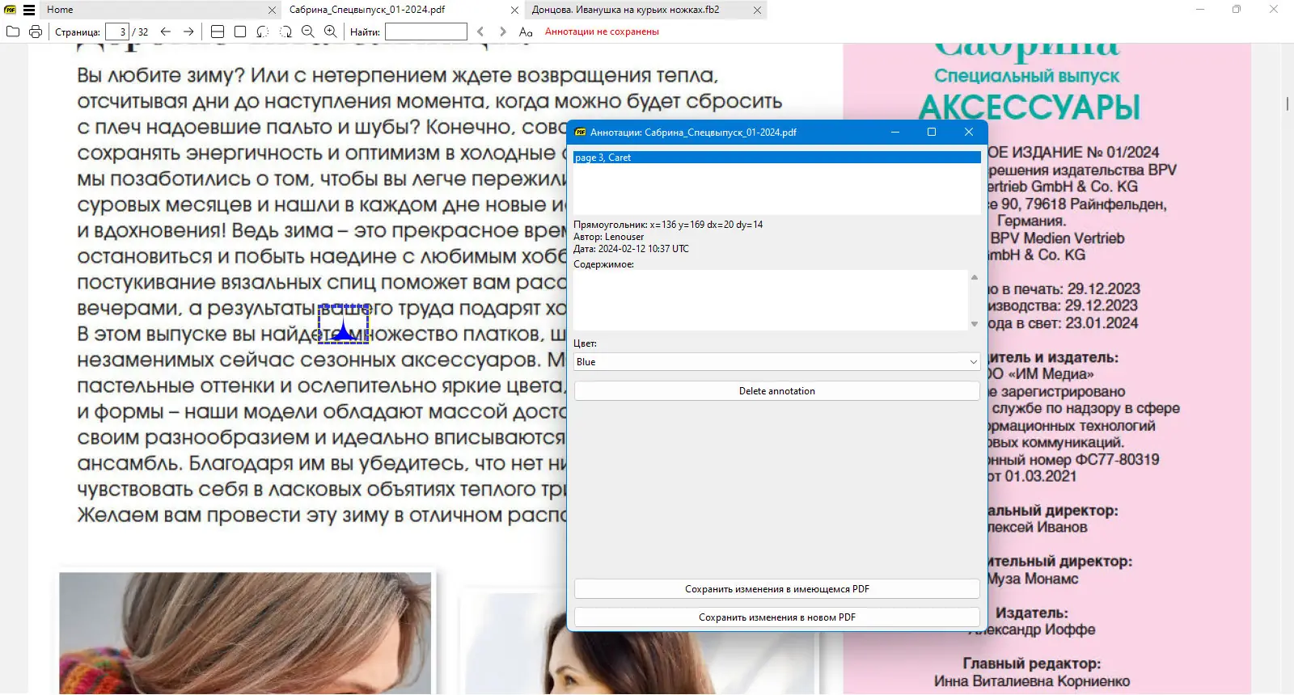Image resolution: width=1294 pixels, height=695 pixels.
Task: Rotate the page right
Action: click(285, 32)
